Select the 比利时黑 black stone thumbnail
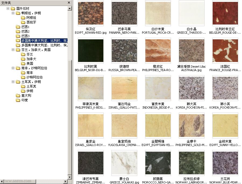The height and width of the screenshot is (184, 242). [x=91, y=51]
